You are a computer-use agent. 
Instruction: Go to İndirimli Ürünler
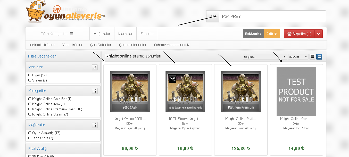pos(42,45)
